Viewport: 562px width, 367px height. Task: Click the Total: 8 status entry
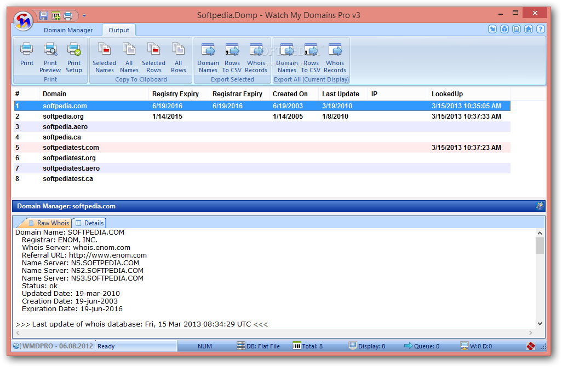point(308,346)
